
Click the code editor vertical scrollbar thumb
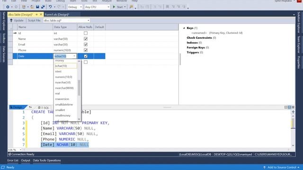[293, 123]
